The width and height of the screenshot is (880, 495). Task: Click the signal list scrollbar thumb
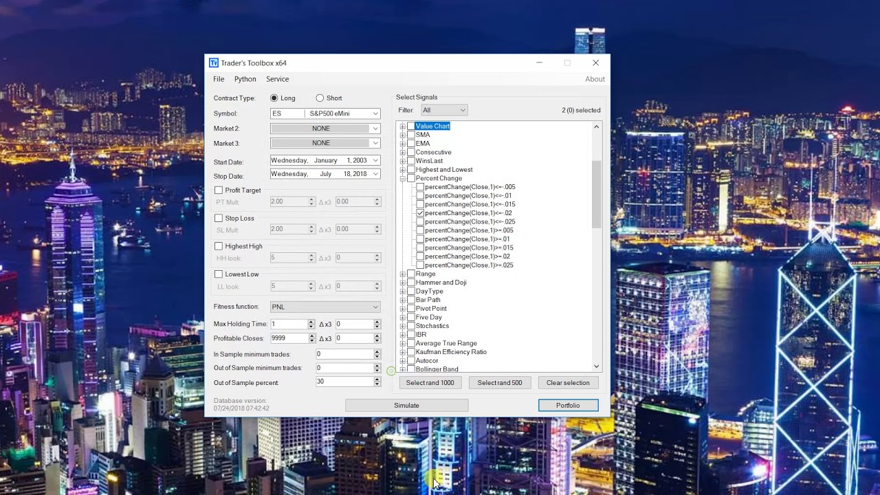coord(596,195)
